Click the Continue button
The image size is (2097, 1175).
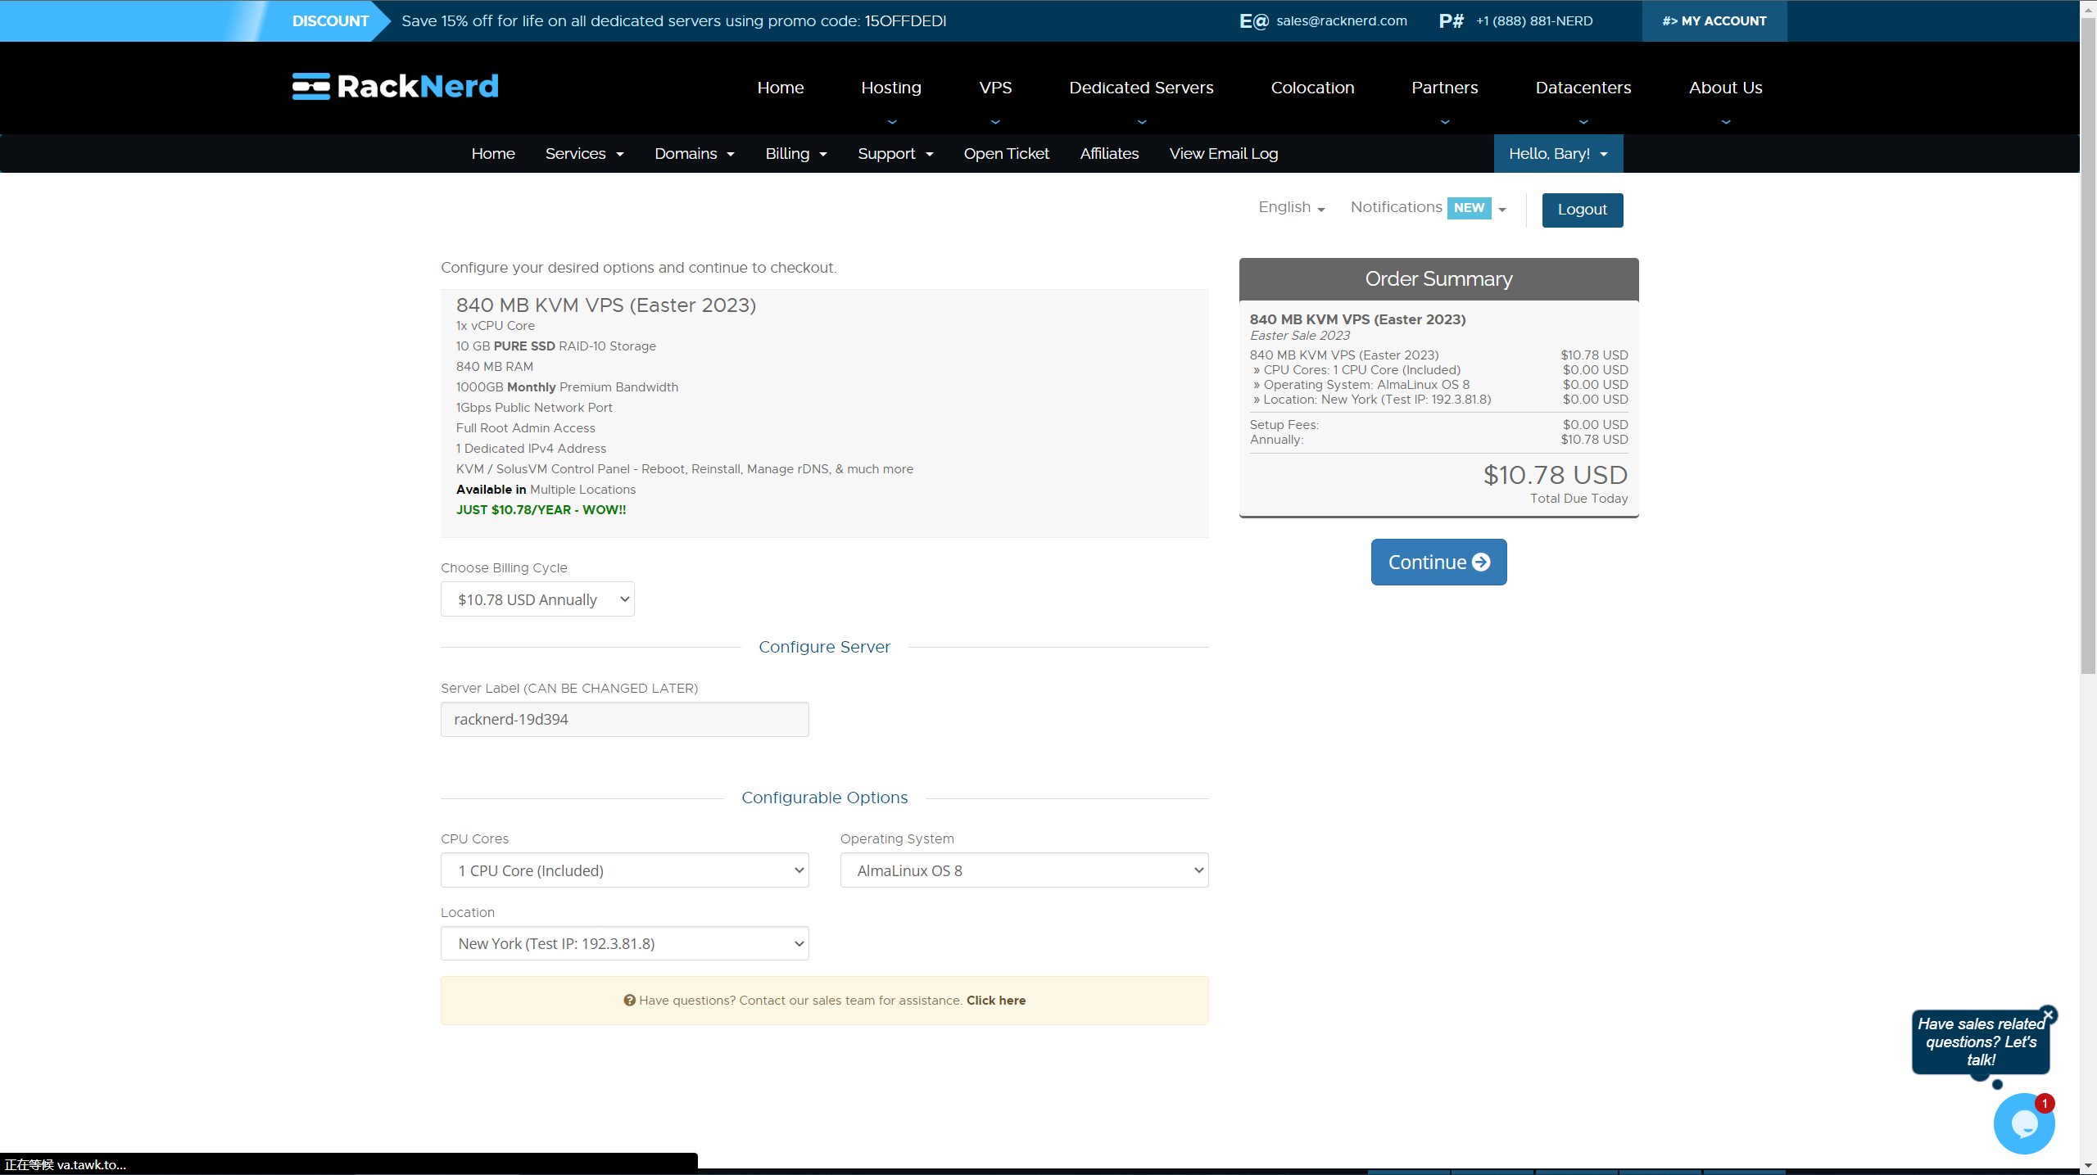pos(1438,562)
